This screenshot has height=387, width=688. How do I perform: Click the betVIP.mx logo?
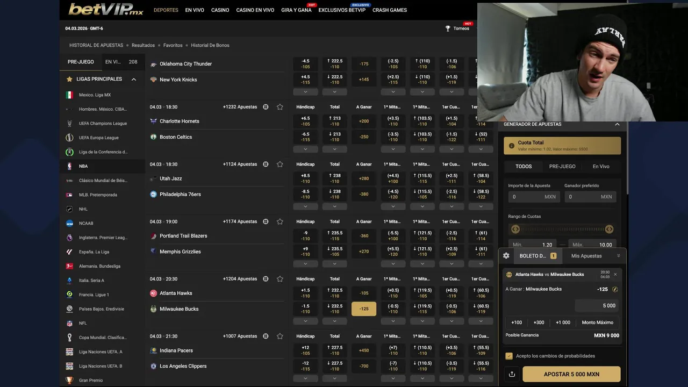coord(106,9)
